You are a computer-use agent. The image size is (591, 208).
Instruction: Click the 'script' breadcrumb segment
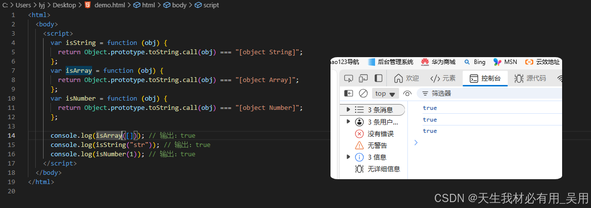click(207, 5)
